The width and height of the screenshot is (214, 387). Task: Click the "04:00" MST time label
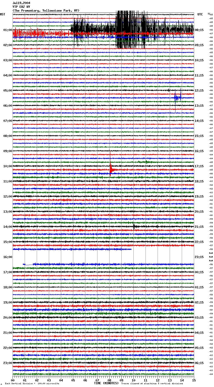[8, 75]
